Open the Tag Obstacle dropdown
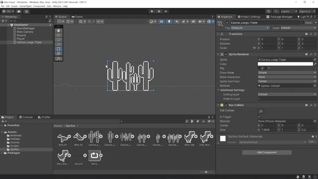Screen dimensions: 318x179 coord(250,28)
